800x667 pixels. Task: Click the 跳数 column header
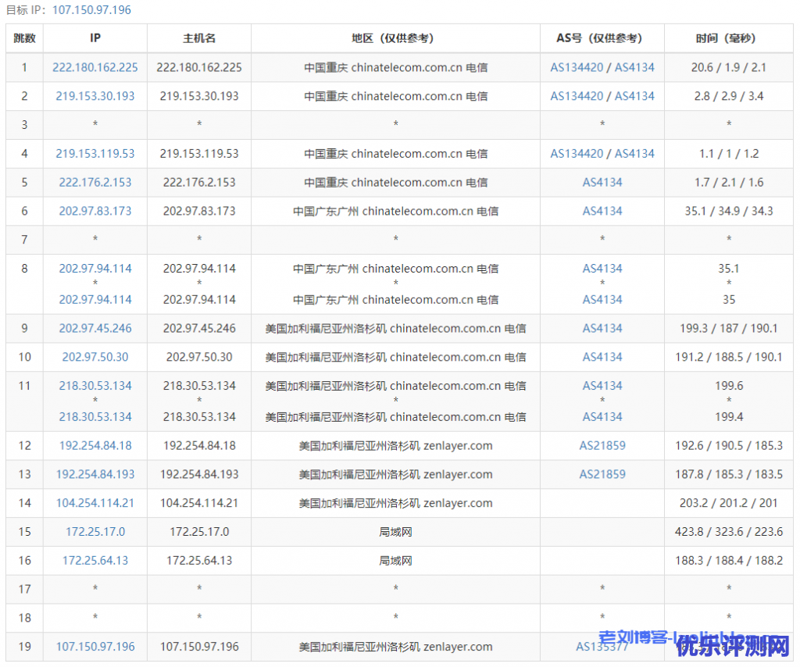[x=24, y=38]
